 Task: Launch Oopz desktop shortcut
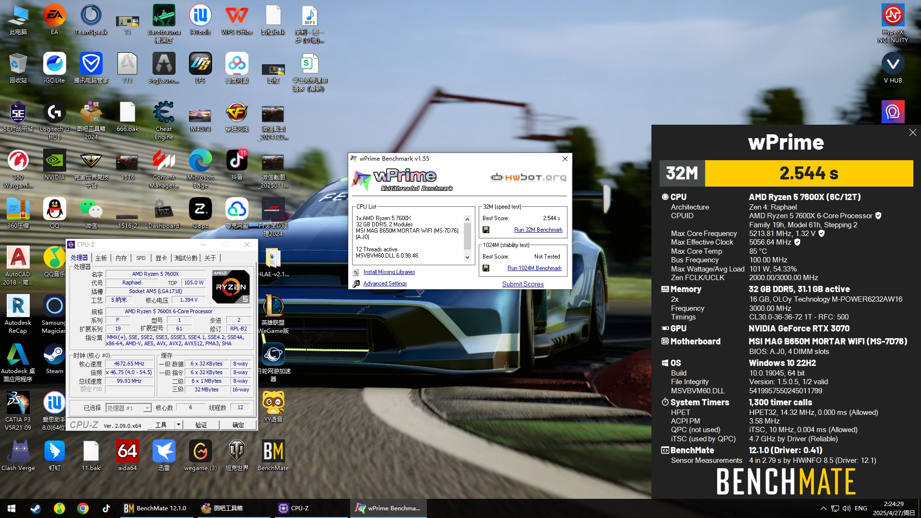point(200,213)
